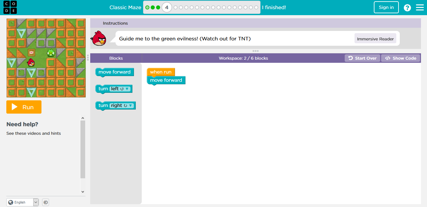Click the help panel scrollbar thumb

coord(83,150)
